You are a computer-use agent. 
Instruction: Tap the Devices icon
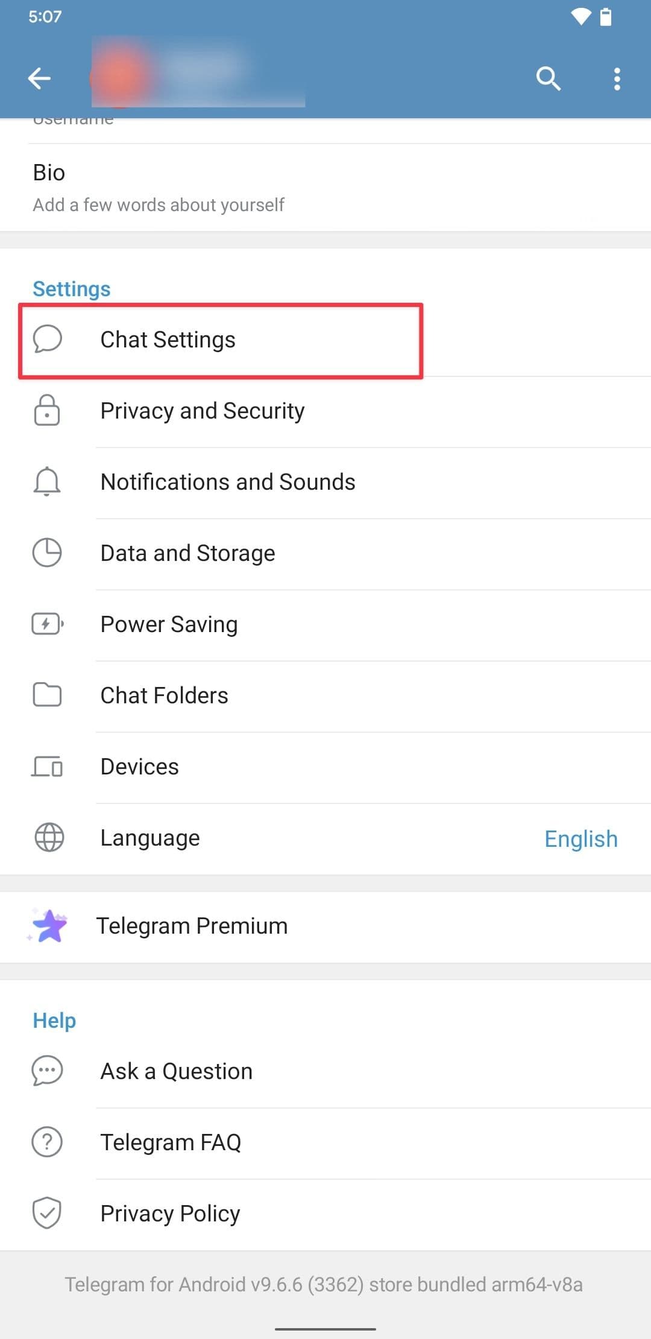point(47,767)
